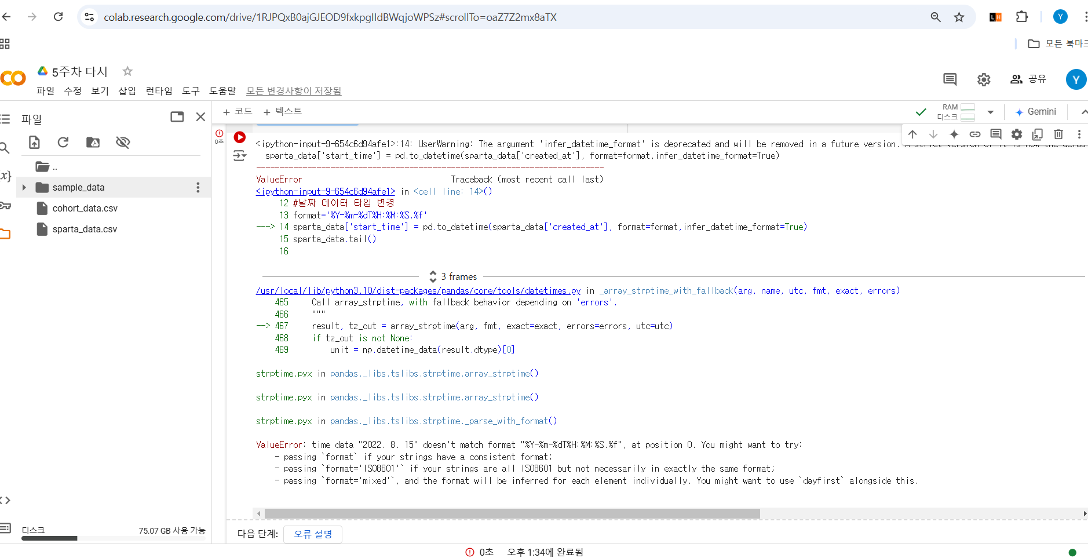The height and width of the screenshot is (558, 1088).
Task: Click the cell output toggle icon
Action: tap(239, 156)
